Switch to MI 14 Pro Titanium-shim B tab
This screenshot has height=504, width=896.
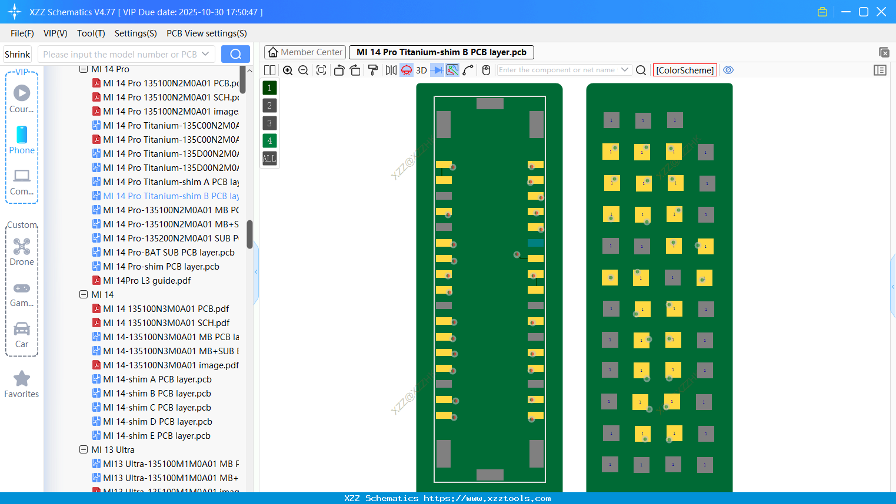point(441,52)
